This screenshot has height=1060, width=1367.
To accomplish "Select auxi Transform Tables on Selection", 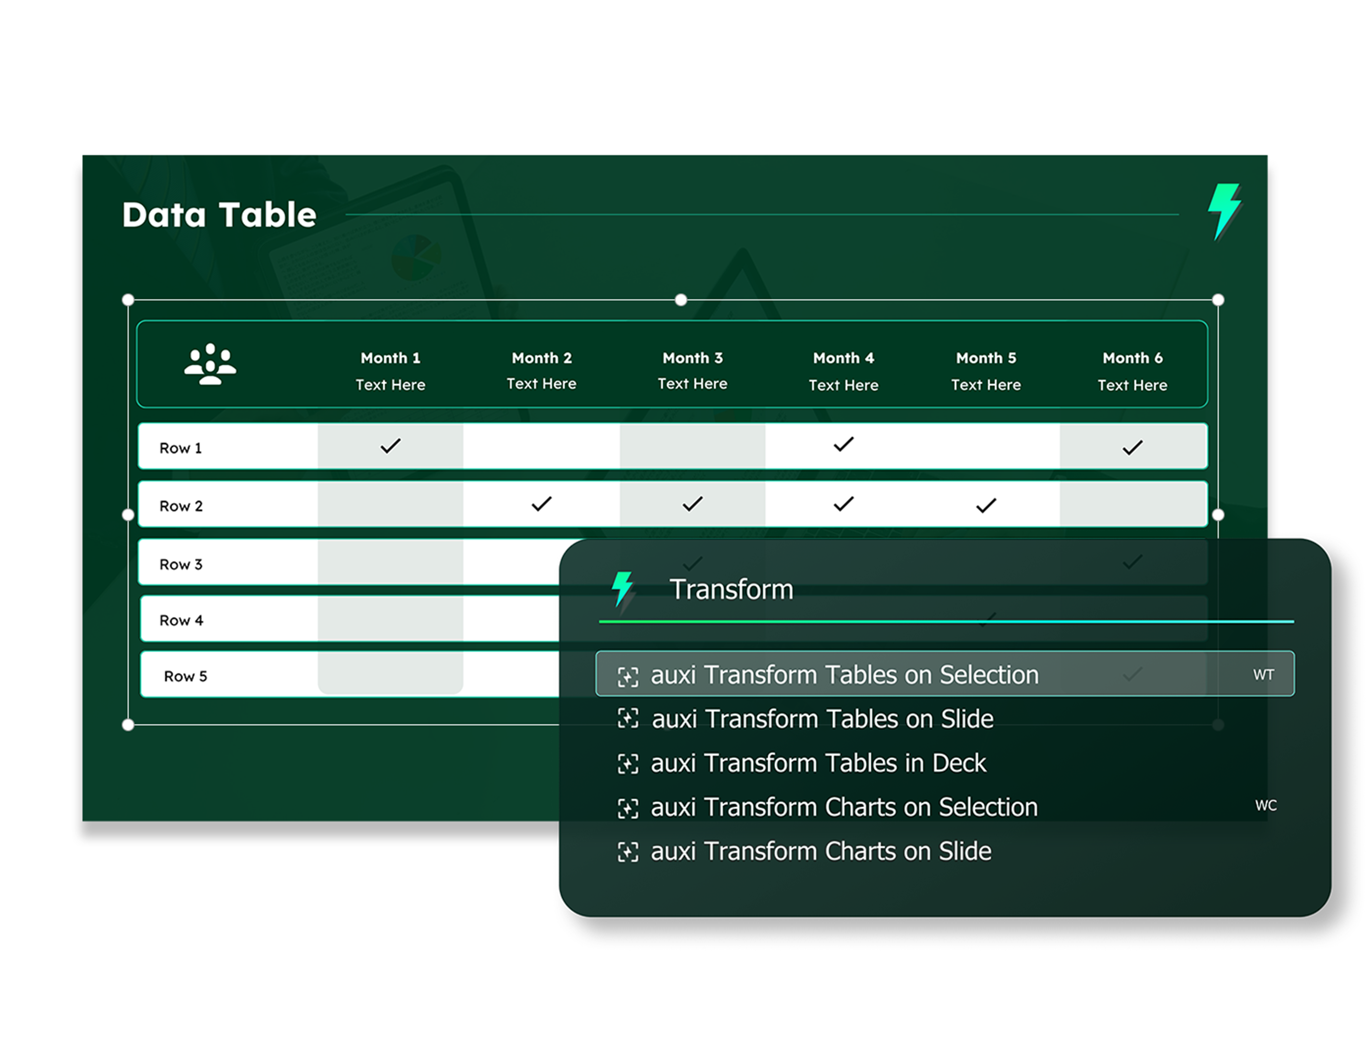I will [x=845, y=675].
